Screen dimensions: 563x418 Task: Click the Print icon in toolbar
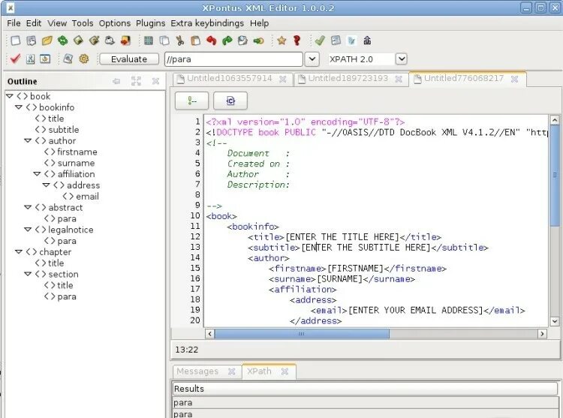[x=110, y=41]
